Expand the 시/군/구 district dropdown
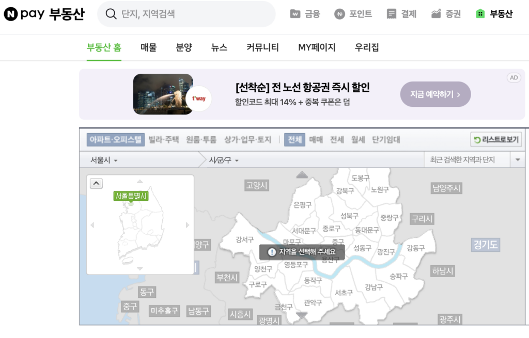Viewport: 529px width, 338px height. click(x=224, y=160)
